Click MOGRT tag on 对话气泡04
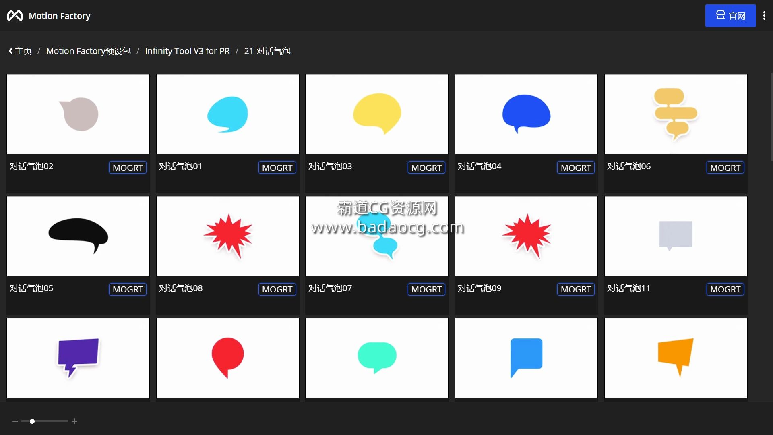This screenshot has height=435, width=773. (x=576, y=168)
